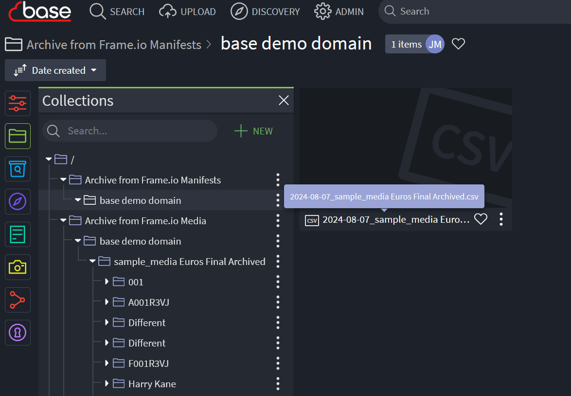The image size is (571, 396).
Task: Collapse Archive from Frame.io Media tree node
Action: pyautogui.click(x=63, y=220)
